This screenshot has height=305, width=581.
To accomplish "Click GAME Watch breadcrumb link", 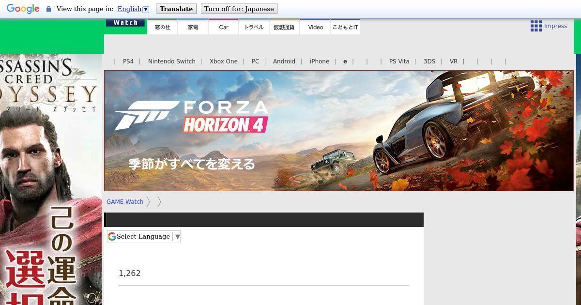I will (125, 202).
